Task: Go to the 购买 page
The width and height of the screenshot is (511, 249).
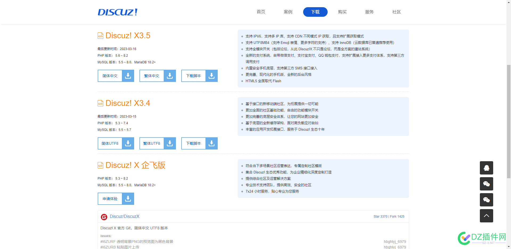Action: coord(342,12)
